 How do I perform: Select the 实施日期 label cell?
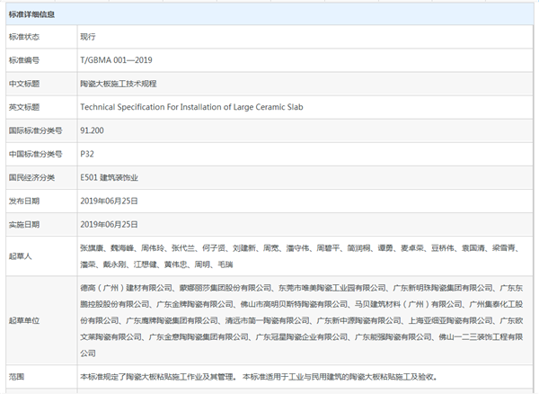[41, 224]
